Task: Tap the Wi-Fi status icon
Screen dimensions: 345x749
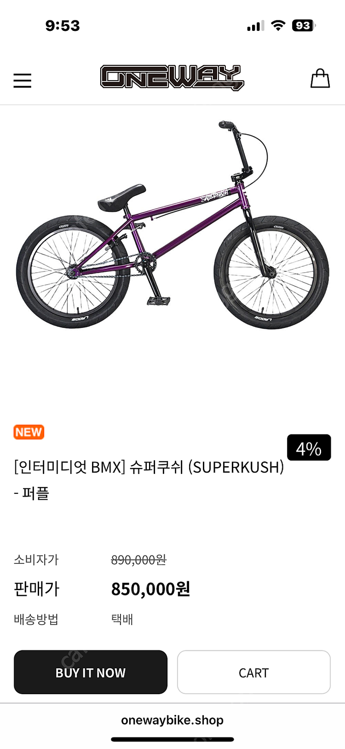Action: click(x=278, y=25)
